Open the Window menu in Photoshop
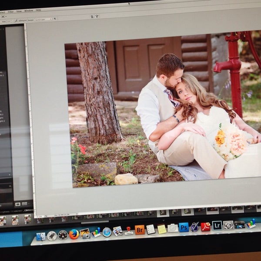261x261 pixels. 29,10
